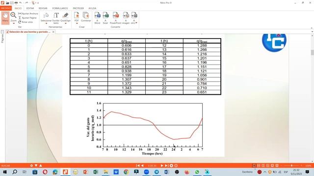Go to first page button

click(138, 166)
